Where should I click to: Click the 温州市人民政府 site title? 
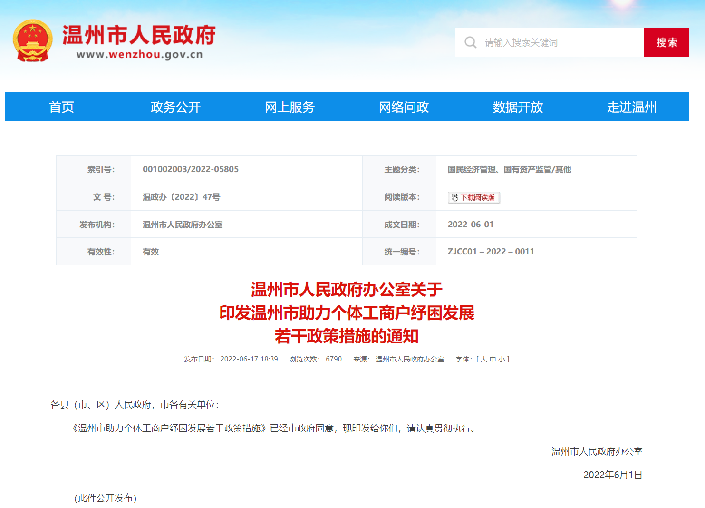tap(139, 35)
